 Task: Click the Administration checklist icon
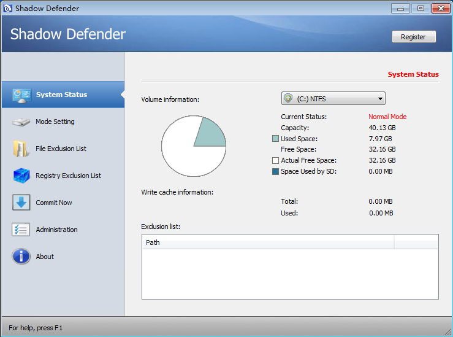[21, 230]
